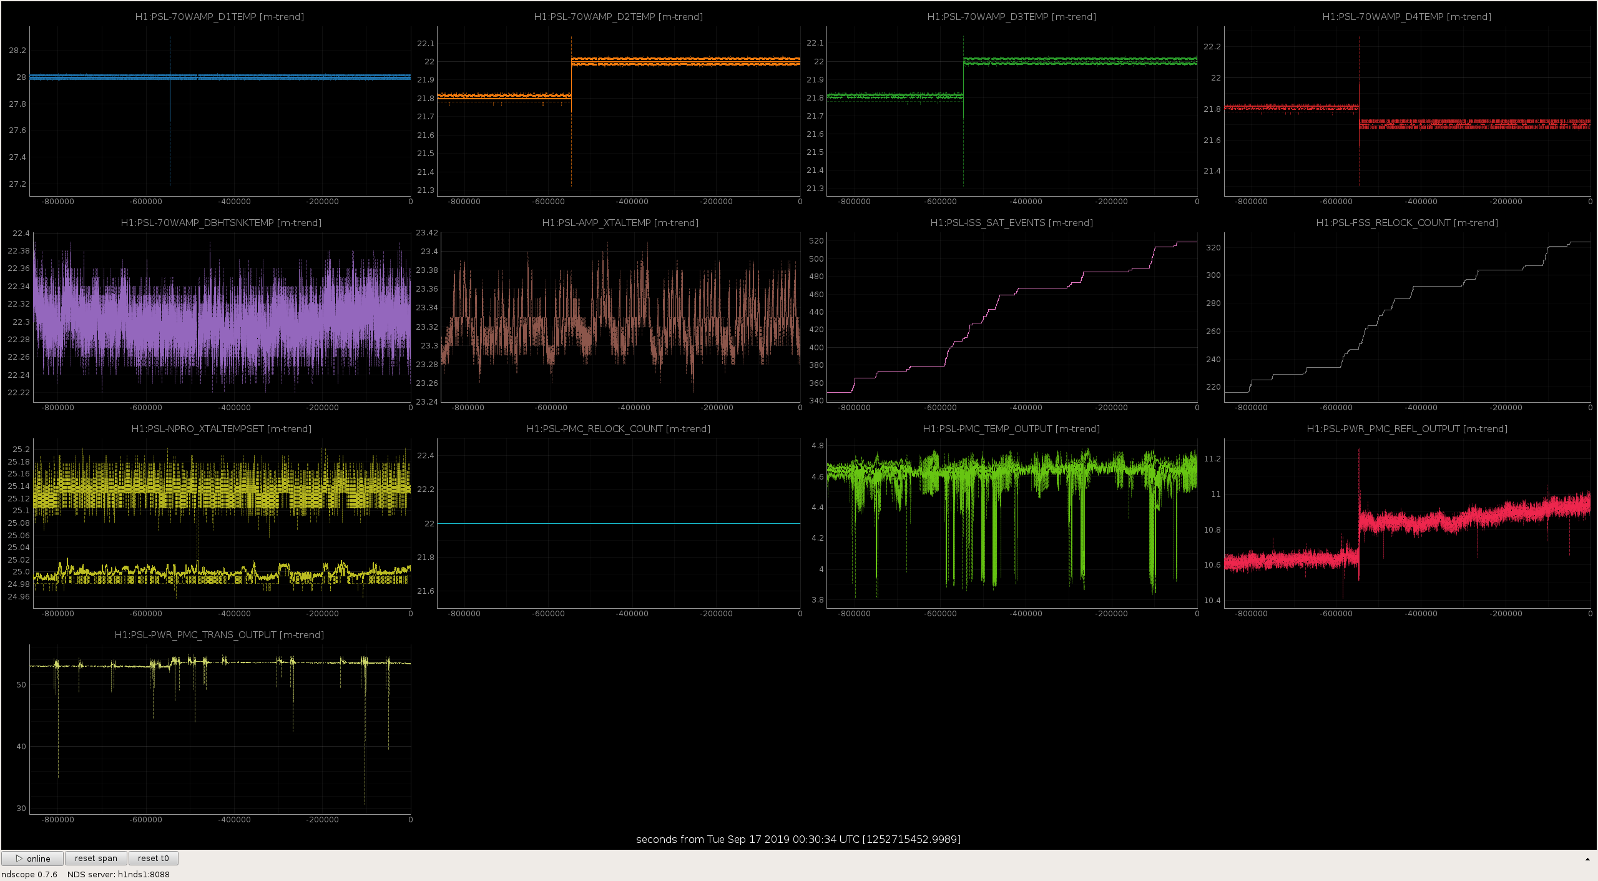Click the pink ISS_SAT_EVENTS staircase plot area
The height and width of the screenshot is (881, 1598).
point(1012,317)
